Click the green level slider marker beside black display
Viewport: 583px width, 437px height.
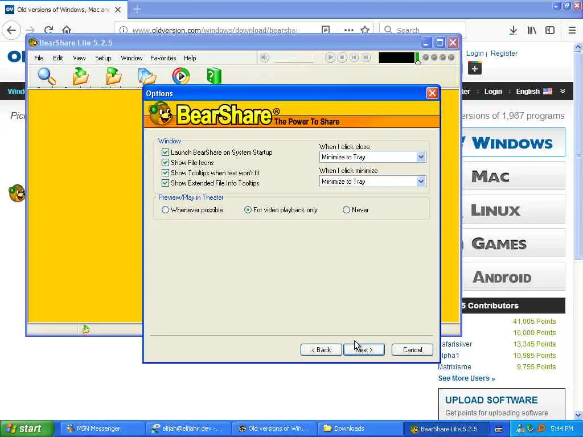[x=418, y=59]
